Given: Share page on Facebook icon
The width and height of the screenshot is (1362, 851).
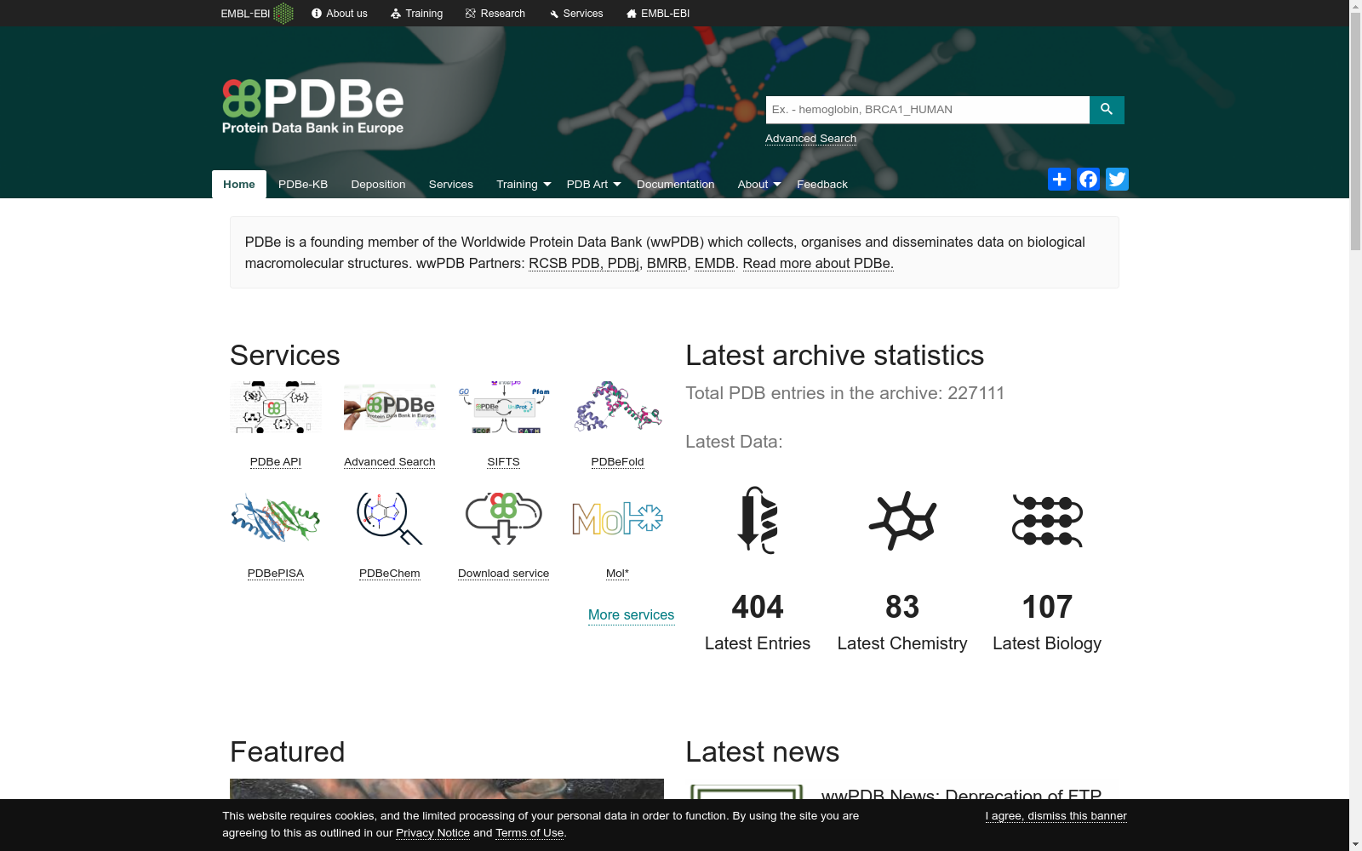Looking at the screenshot, I should pyautogui.click(x=1088, y=180).
